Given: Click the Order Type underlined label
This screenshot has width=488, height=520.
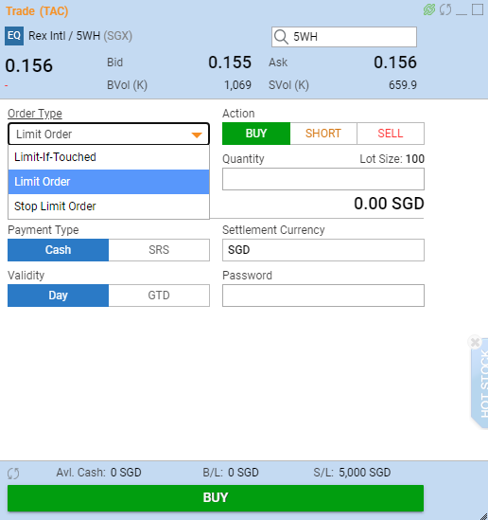Looking at the screenshot, I should click(x=35, y=114).
